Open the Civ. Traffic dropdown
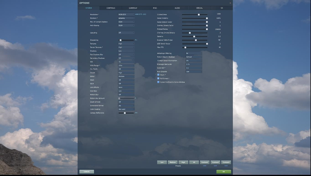 126,69
